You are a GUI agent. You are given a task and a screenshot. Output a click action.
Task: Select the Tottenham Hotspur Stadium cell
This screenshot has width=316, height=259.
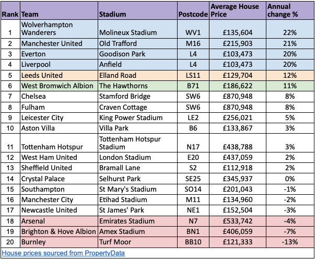pos(138,143)
